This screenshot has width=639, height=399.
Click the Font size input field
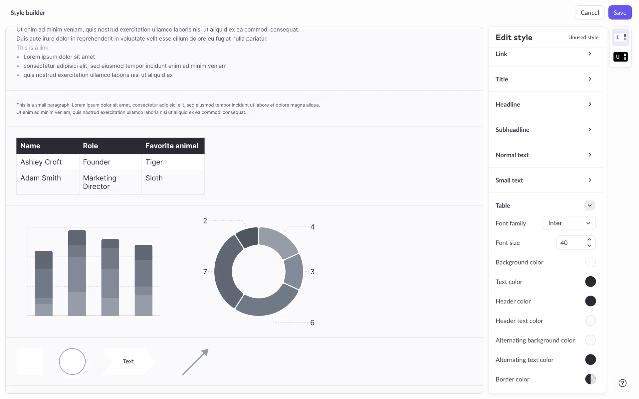(x=570, y=243)
